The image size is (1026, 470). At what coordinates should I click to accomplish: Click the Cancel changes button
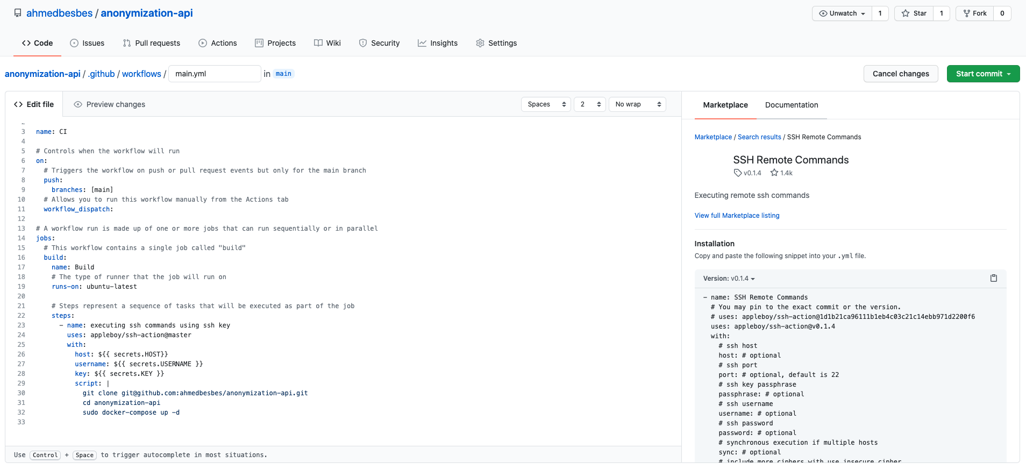click(901, 74)
